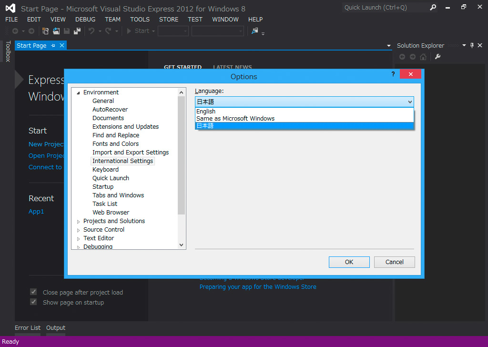Viewport: 488px width, 347px height.
Task: Click the Save toolbar icon
Action: 67,31
